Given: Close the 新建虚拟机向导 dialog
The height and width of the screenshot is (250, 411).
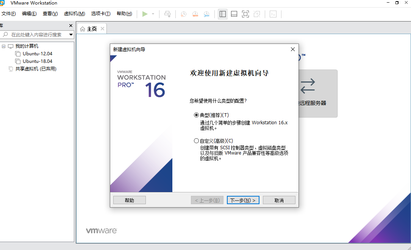Looking at the screenshot, I should (x=293, y=49).
